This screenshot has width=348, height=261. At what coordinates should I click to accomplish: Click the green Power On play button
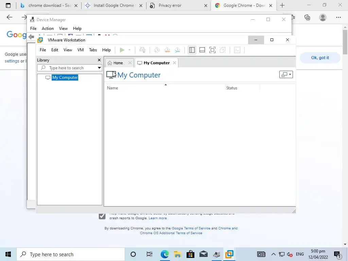point(122,50)
